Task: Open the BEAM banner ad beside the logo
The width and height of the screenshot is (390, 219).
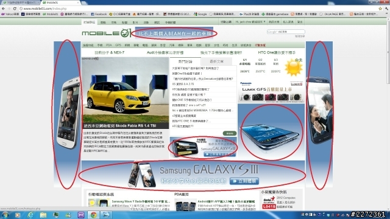Action: tap(174, 33)
